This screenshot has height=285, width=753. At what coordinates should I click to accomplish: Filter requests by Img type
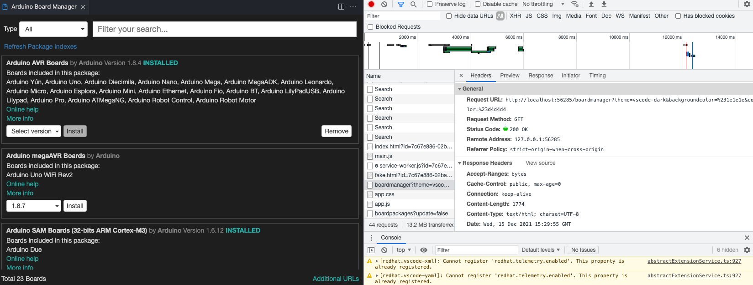point(557,16)
